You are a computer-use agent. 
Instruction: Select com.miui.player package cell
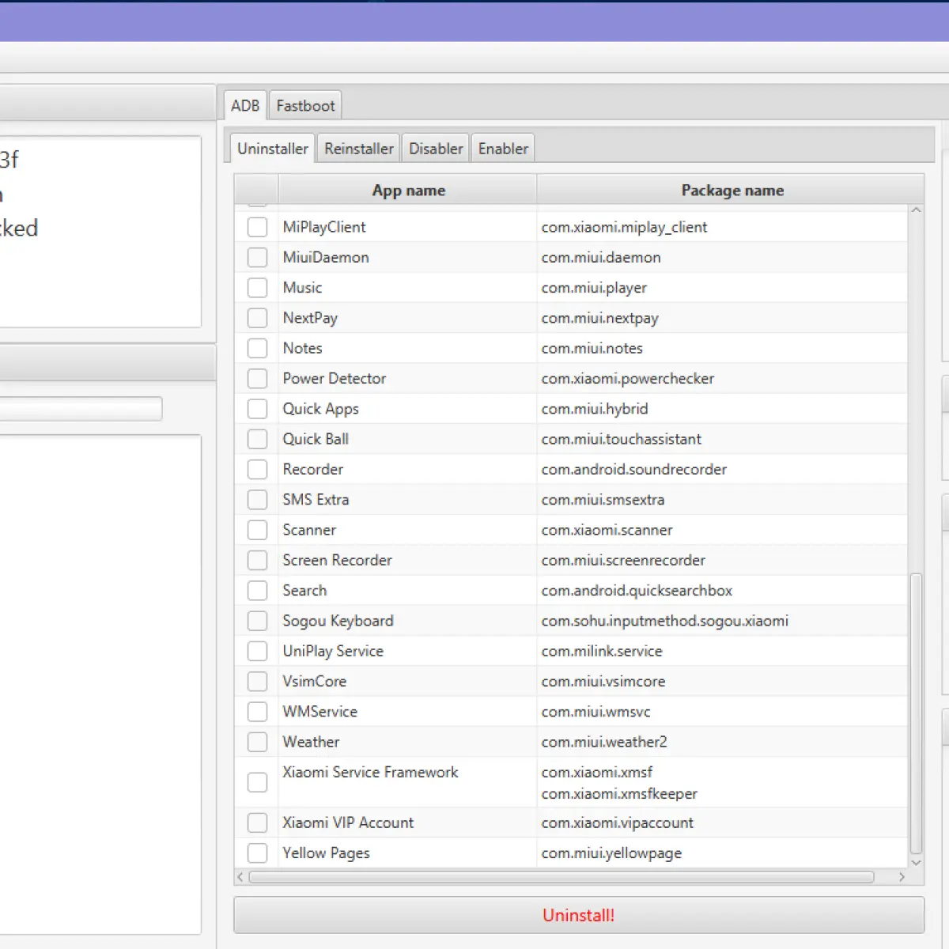(x=722, y=288)
